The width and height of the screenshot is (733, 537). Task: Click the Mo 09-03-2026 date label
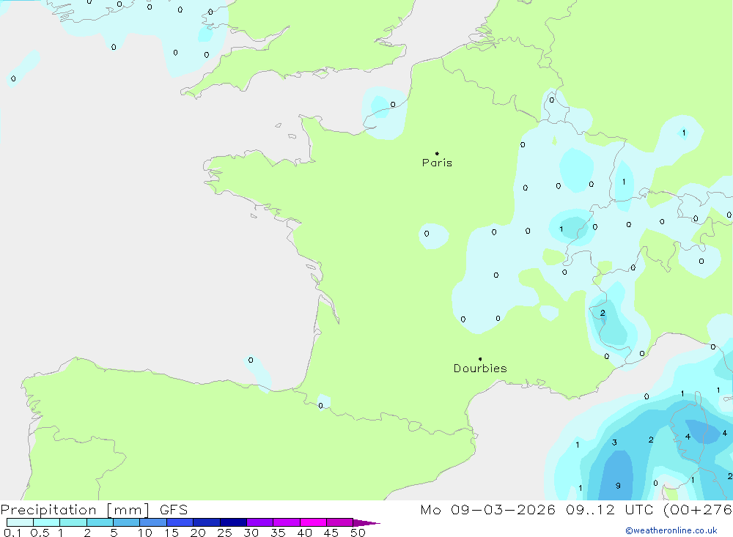pos(487,509)
